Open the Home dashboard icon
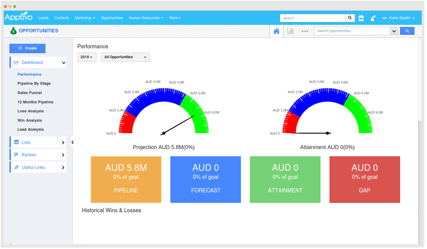This screenshot has width=427, height=249. (x=276, y=31)
